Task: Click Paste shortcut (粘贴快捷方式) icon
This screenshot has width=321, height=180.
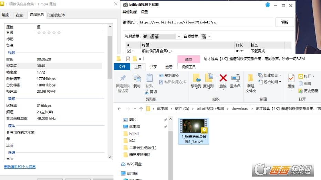Action: 161,82
